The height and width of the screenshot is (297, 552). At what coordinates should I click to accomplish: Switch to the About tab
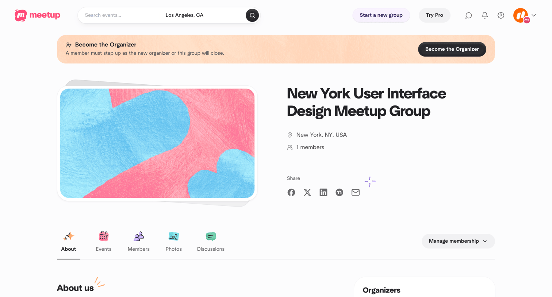[x=69, y=242]
